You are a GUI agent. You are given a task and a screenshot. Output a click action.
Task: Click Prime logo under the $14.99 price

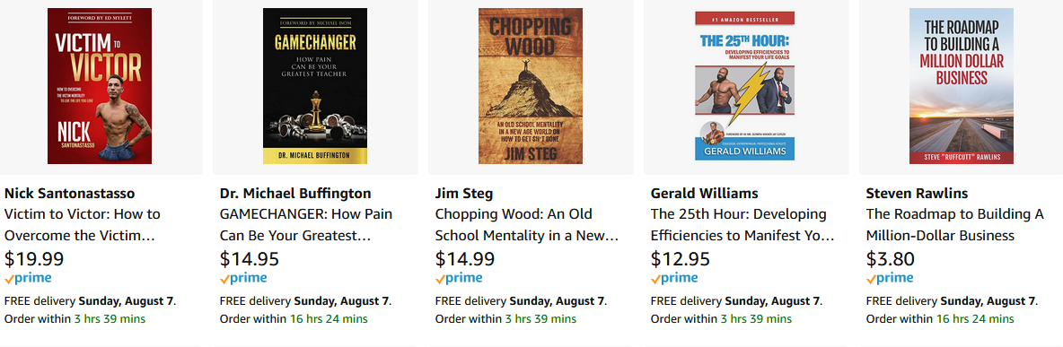pos(459,278)
